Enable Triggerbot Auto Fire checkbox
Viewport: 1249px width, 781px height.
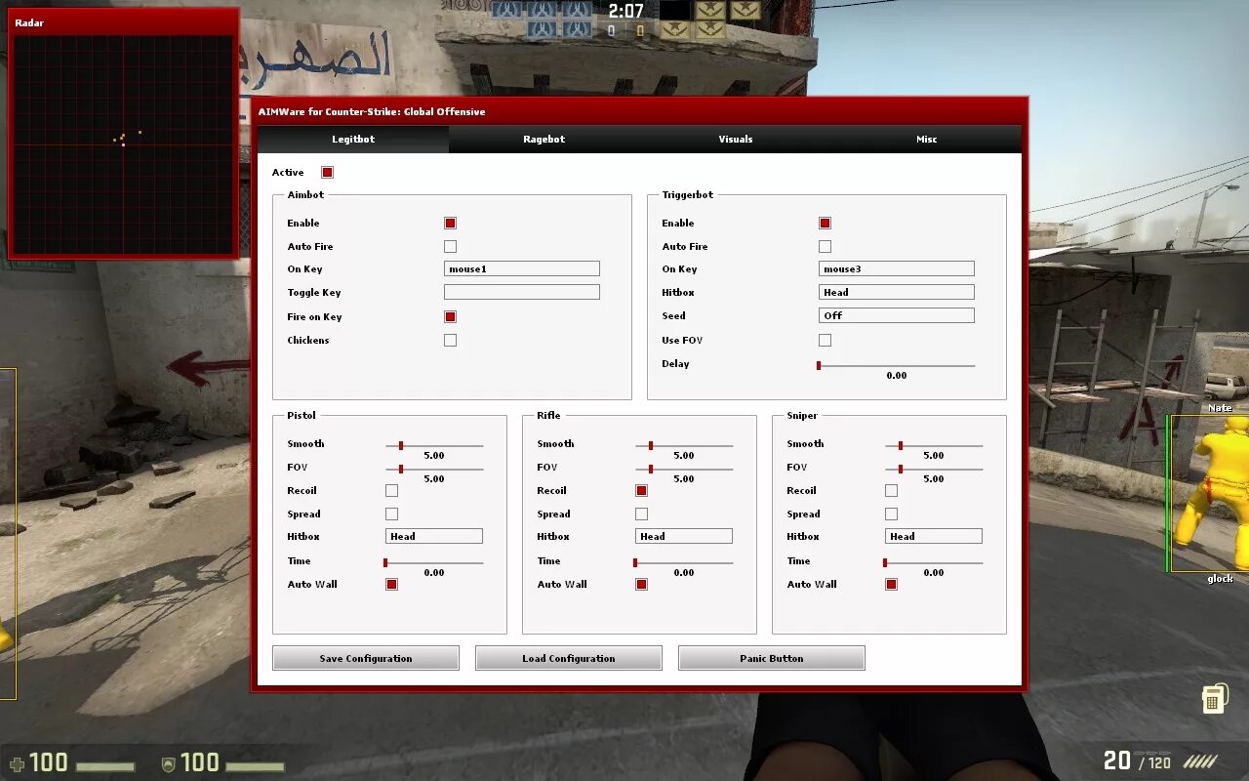[825, 247]
